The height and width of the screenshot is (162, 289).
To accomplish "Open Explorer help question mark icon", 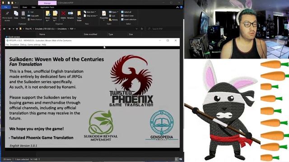I will (x=181, y=7).
